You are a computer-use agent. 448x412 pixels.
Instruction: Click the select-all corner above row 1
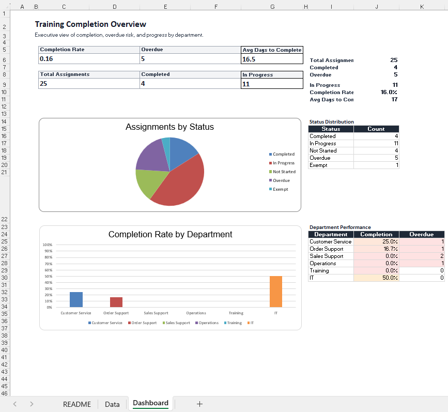[6, 7]
